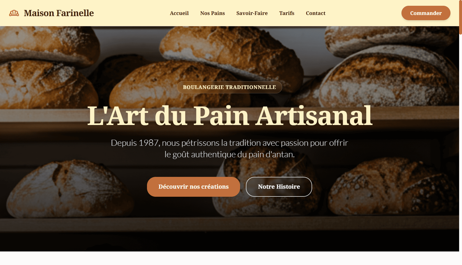Navigate to the Contact section
This screenshot has height=265, width=462.
(x=316, y=13)
